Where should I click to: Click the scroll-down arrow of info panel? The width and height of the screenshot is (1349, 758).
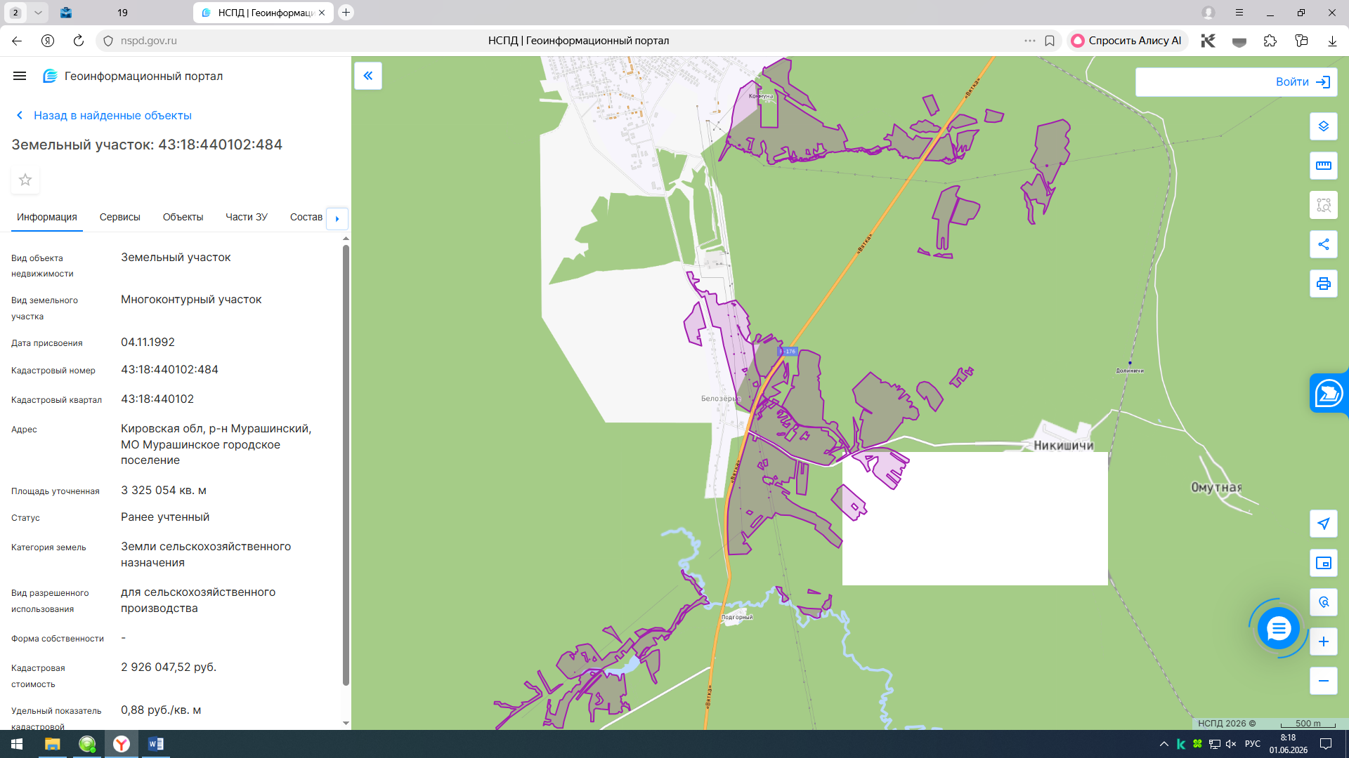tap(346, 723)
